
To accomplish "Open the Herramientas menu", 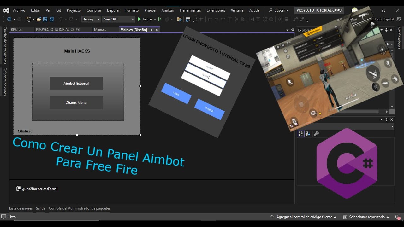I will [190, 10].
